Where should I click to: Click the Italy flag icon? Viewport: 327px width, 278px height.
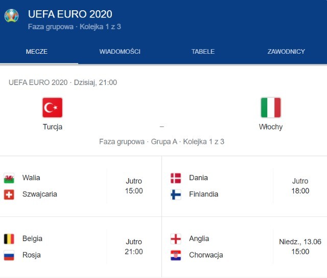pos(270,108)
